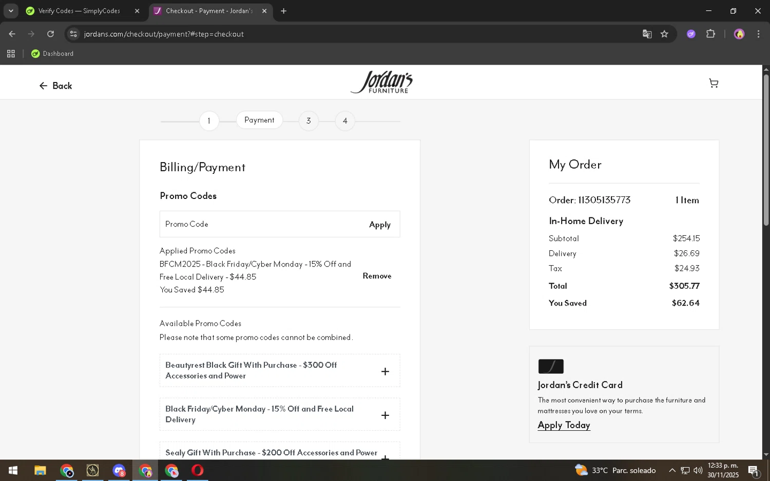Screen dimensions: 770x481
Task: Click the Jordan's Credit Card image
Action: point(551,367)
